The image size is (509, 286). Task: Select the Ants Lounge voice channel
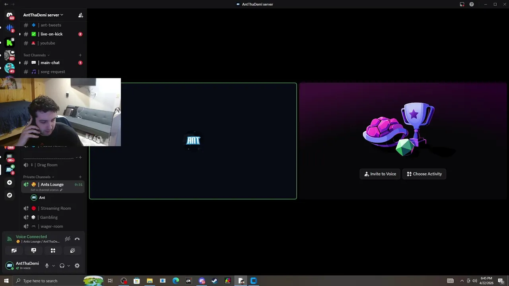tap(53, 186)
